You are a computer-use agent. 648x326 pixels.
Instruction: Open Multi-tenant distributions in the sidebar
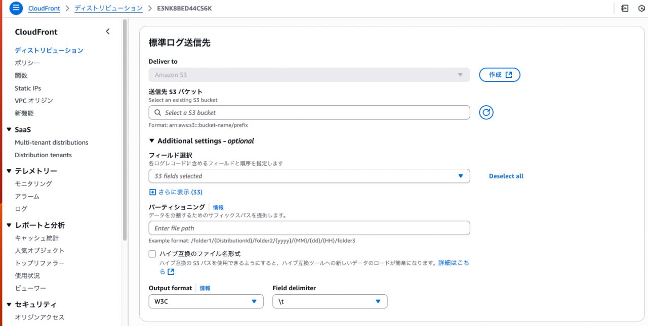click(52, 143)
